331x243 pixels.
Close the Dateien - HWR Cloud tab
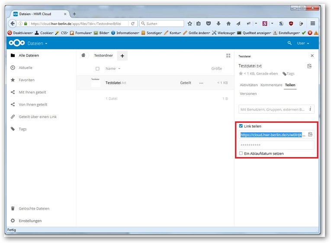(65, 14)
